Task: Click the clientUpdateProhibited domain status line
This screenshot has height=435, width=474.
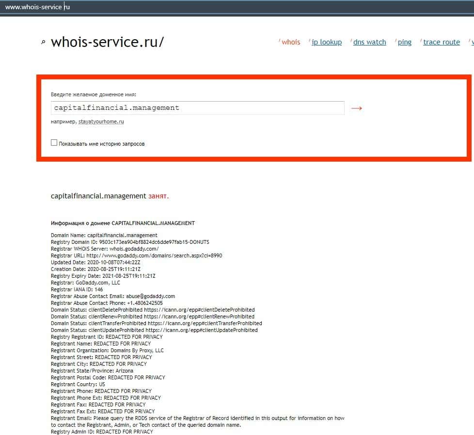Action: coord(154,330)
